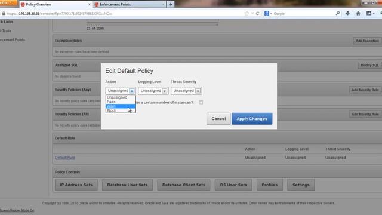Reload the page with the refresh icon
Viewport: 382px width, 215px height.
coord(257,14)
